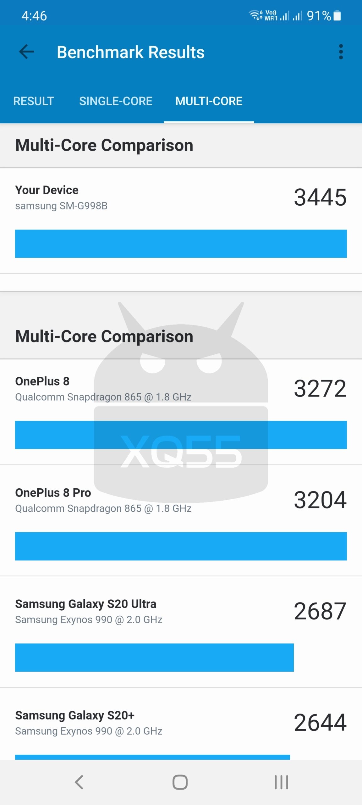Tap the clock in the status bar
362x805 pixels.
point(34,16)
